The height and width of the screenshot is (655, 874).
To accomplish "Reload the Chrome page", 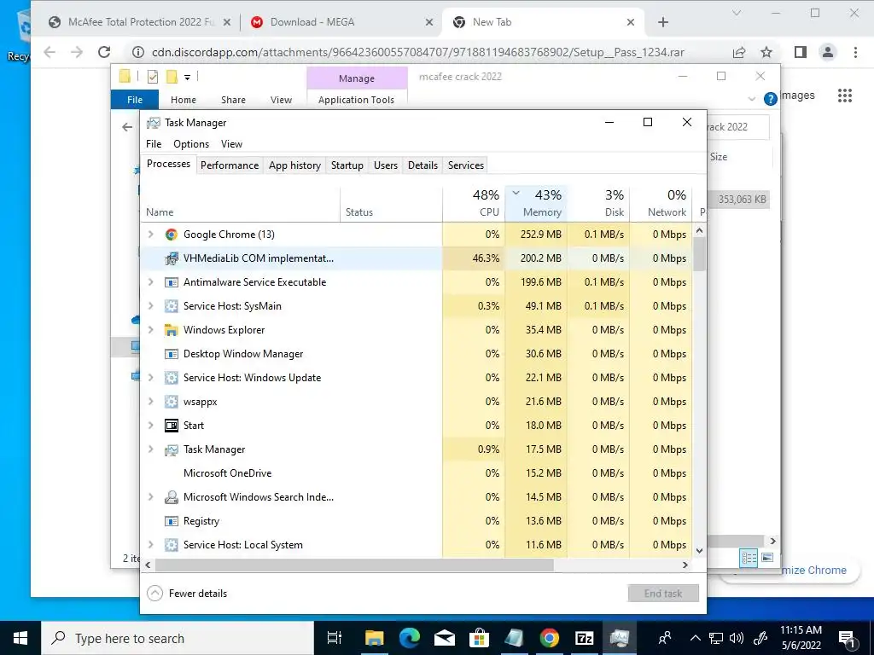I will click(x=104, y=52).
